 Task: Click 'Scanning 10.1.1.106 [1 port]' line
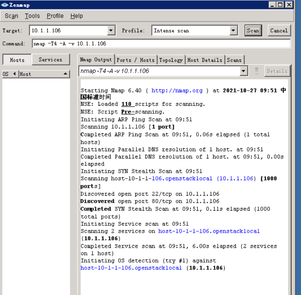coord(127,127)
